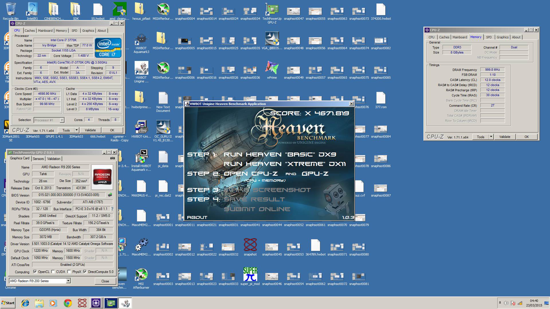Open the Validation tab in GPU-Z
Image resolution: width=550 pixels, height=309 pixels.
coord(54,159)
